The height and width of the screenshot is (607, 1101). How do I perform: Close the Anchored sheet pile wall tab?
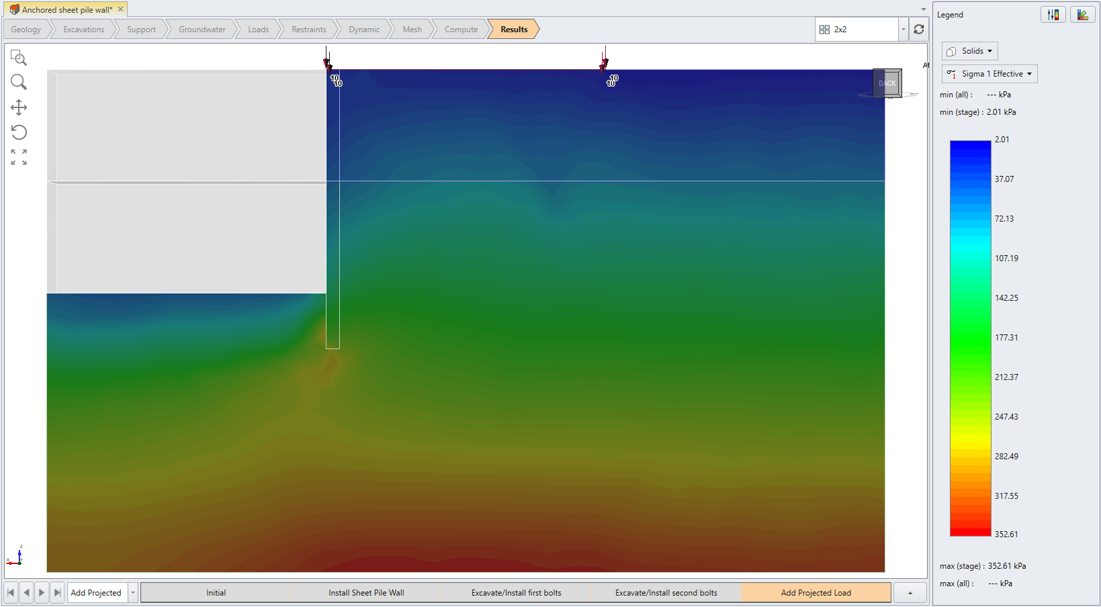121,9
